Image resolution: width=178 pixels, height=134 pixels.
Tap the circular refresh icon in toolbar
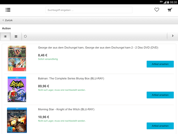[25, 36]
